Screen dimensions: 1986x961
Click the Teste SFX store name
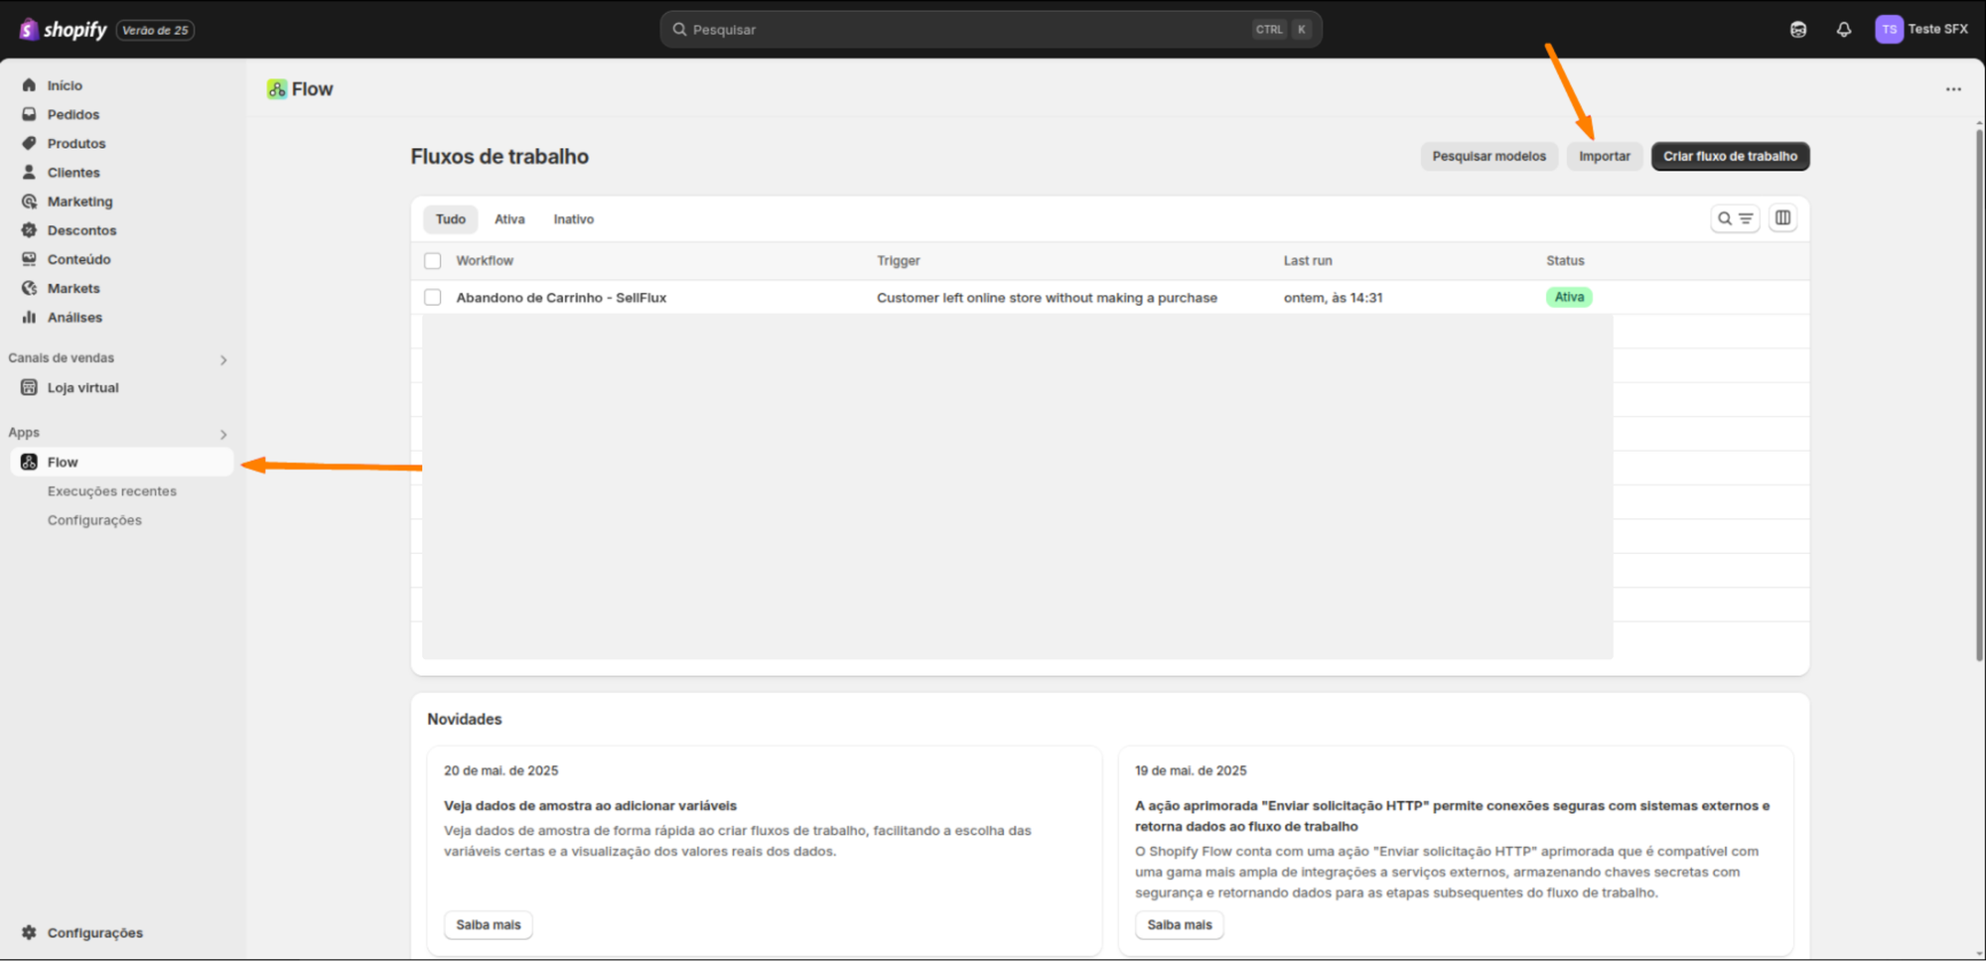1937,29
